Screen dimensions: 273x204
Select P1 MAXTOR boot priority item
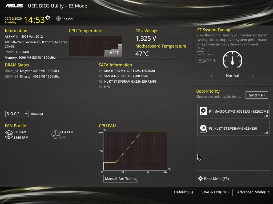tap(233, 111)
